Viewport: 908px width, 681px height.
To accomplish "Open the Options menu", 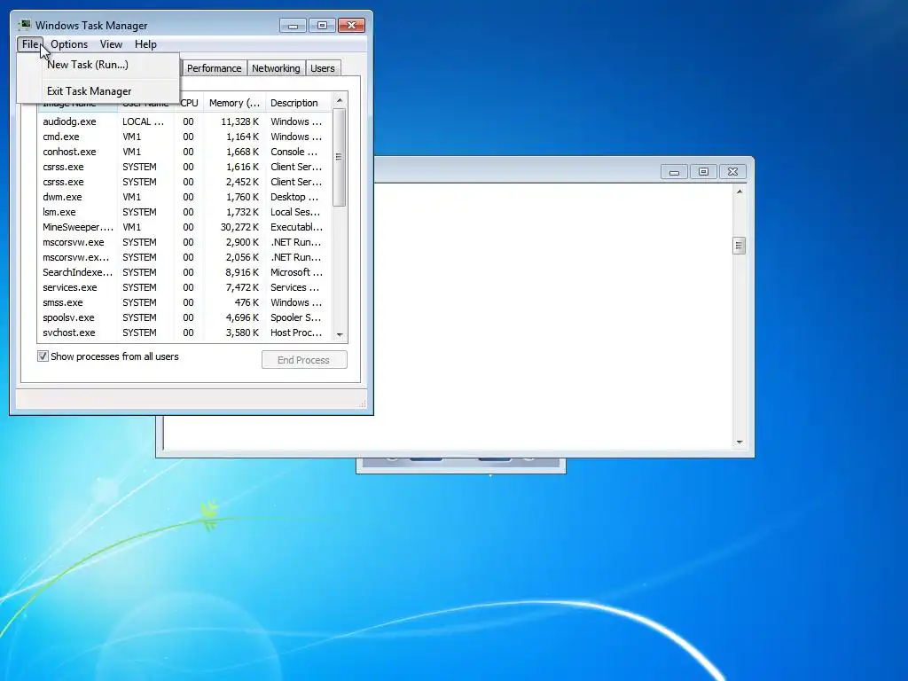I will [x=69, y=44].
